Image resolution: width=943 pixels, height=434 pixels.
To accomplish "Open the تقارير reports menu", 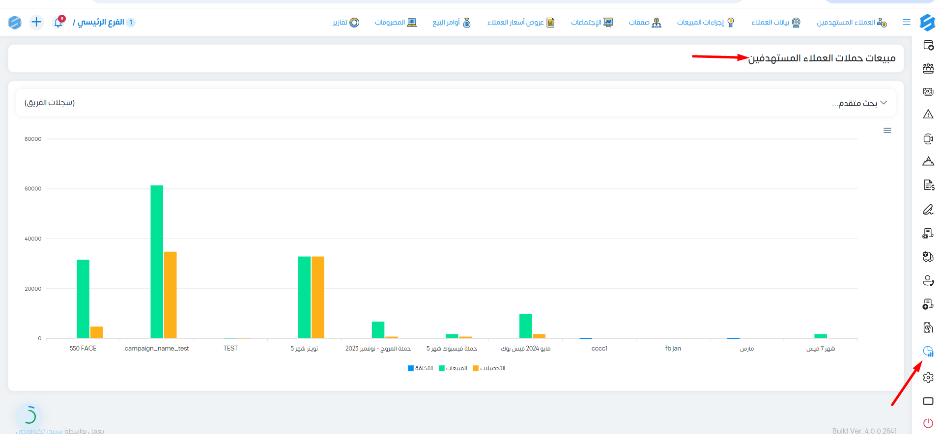I will click(345, 22).
